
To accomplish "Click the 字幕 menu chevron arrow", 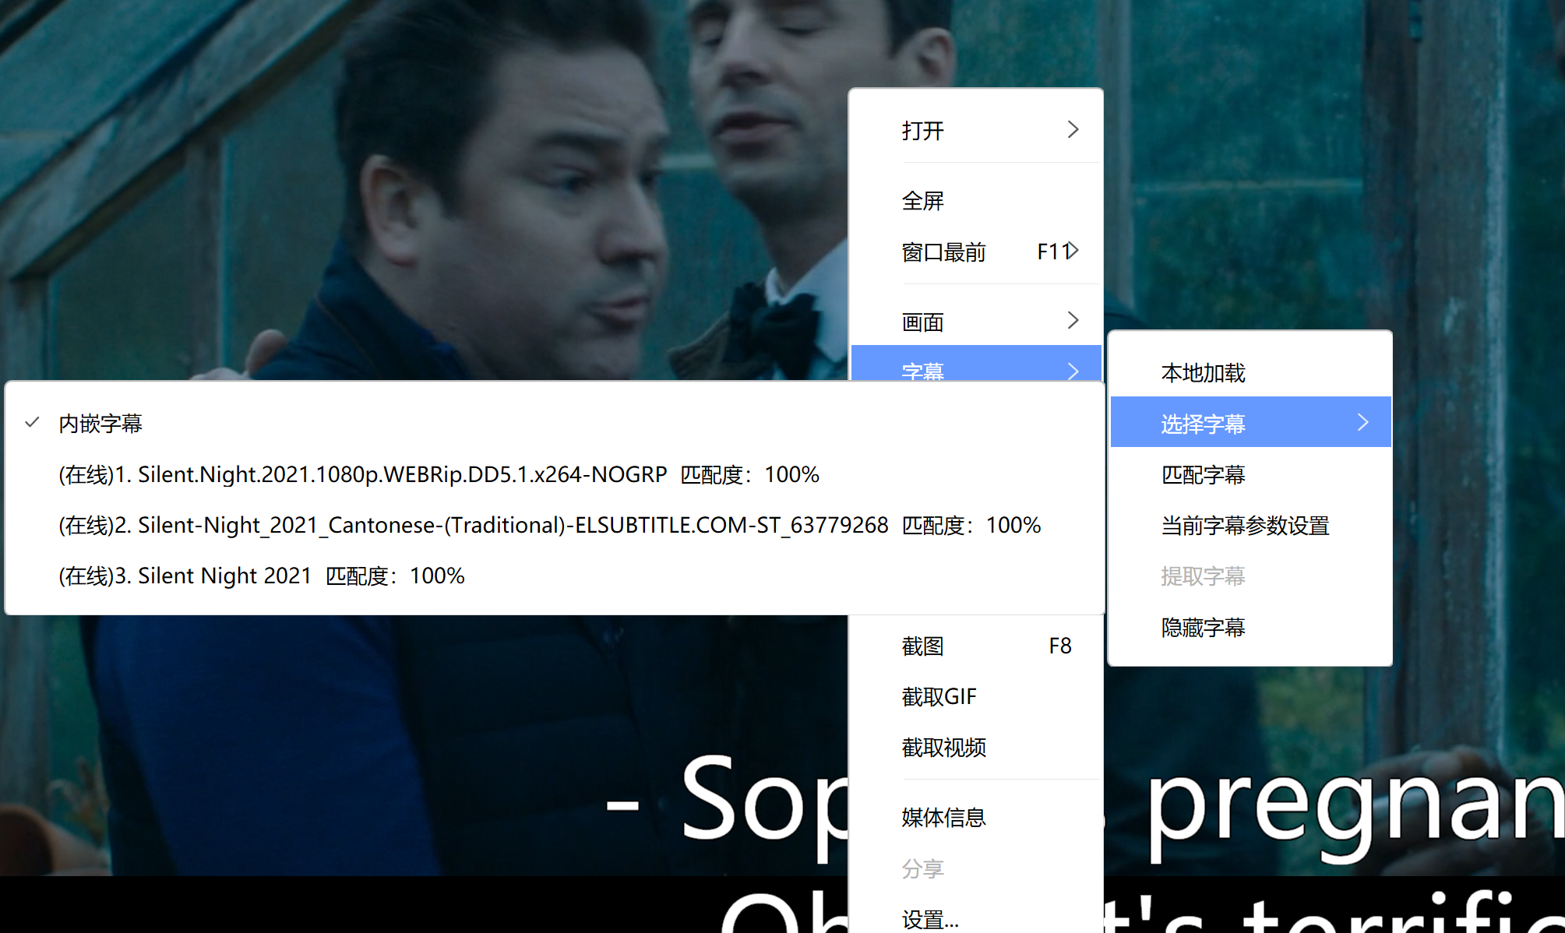I will [x=1073, y=370].
